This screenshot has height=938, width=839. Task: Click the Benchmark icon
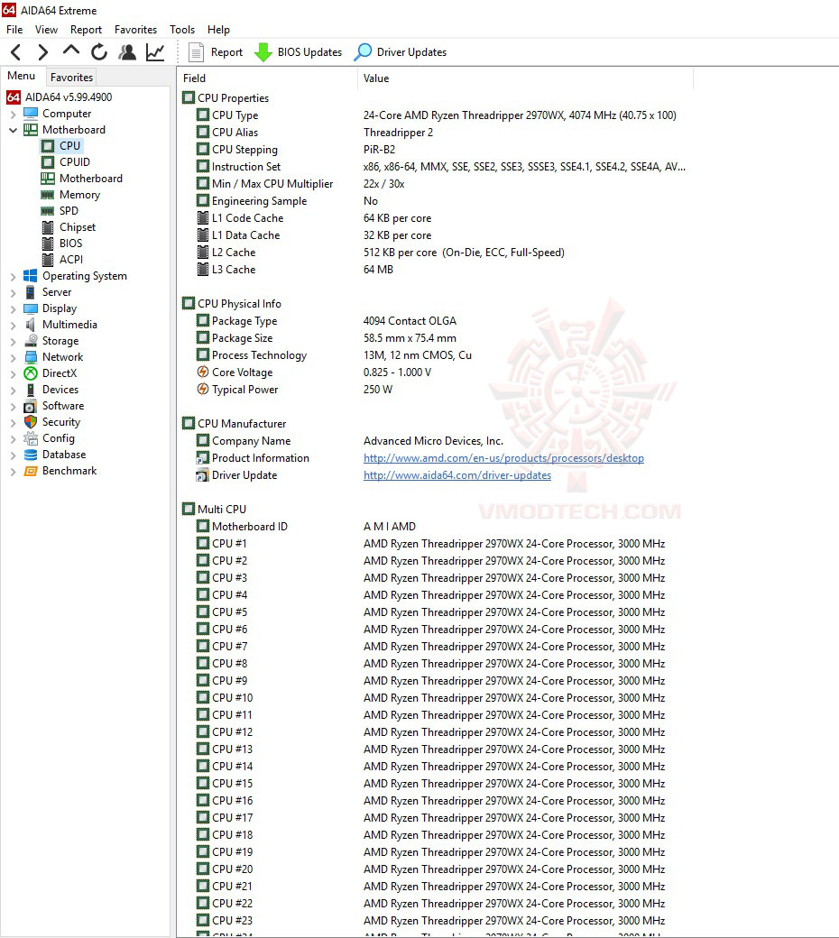point(31,471)
